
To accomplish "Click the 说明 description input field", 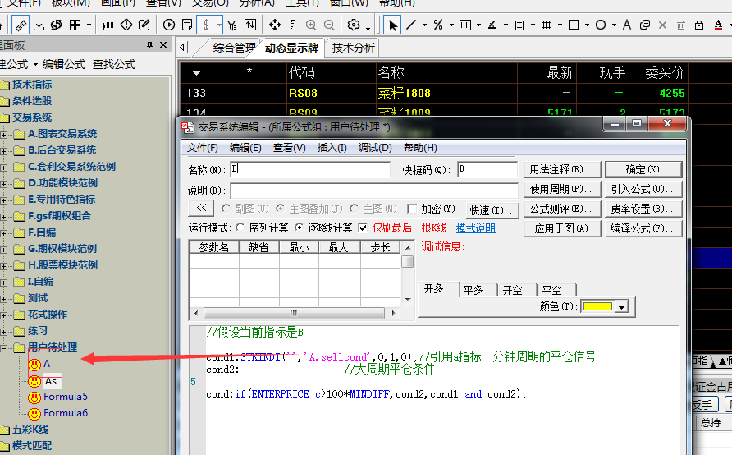I will [x=374, y=190].
